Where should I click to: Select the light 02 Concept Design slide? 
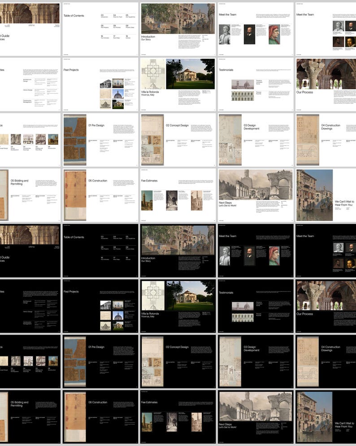(178, 140)
